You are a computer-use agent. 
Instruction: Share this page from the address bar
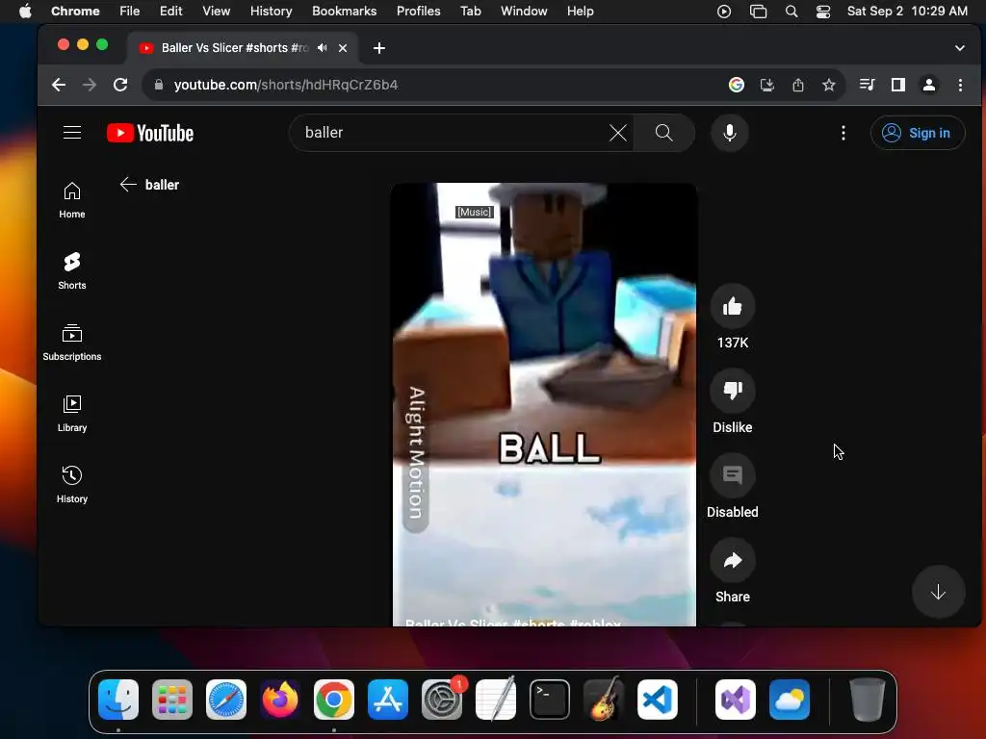798,85
